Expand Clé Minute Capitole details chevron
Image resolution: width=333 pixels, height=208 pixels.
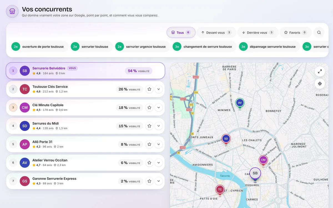click(x=158, y=108)
